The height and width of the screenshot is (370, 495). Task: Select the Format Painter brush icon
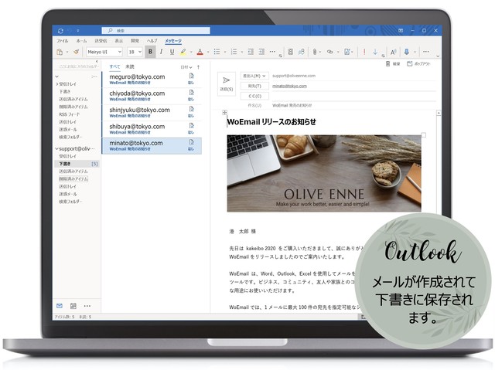[76, 52]
